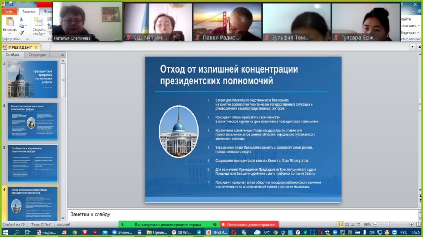The image size is (423, 237).
Task: Click the Save icon in quick access toolbar
Action: pos(11,4)
